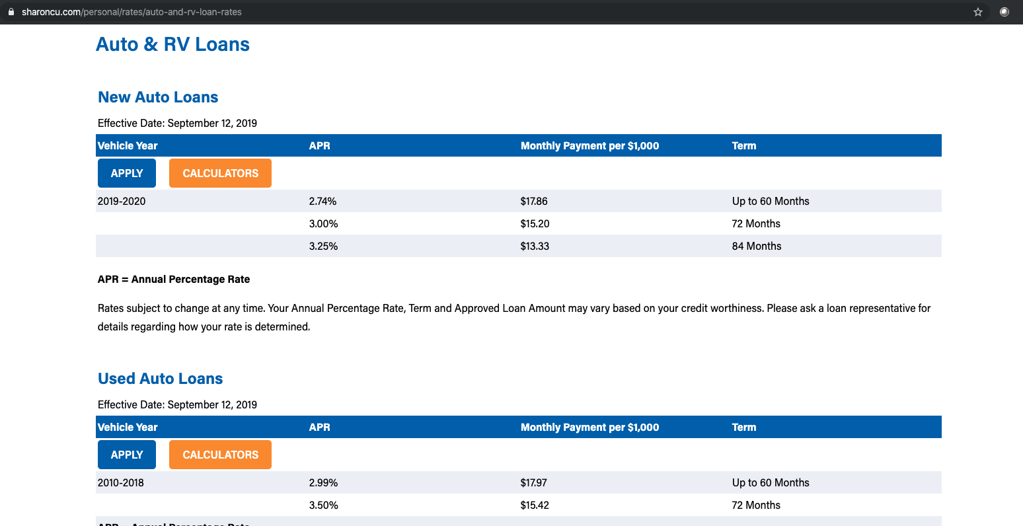Click the New Auto Loans heading
The width and height of the screenshot is (1023, 526).
pos(158,97)
